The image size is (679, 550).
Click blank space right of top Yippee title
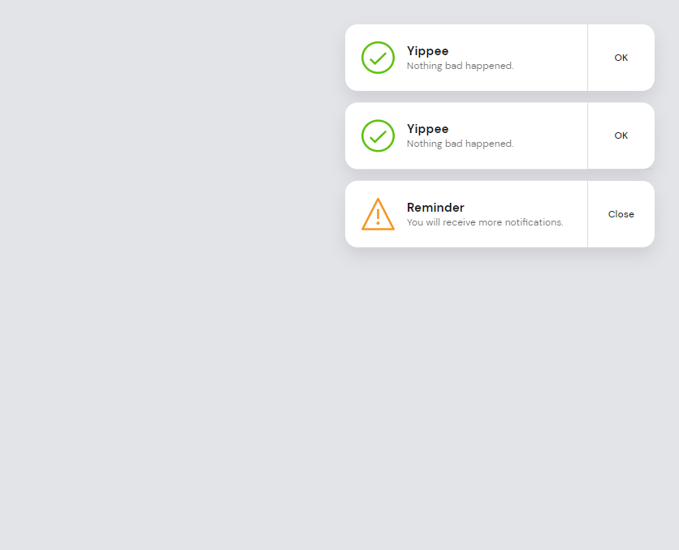coord(515,51)
